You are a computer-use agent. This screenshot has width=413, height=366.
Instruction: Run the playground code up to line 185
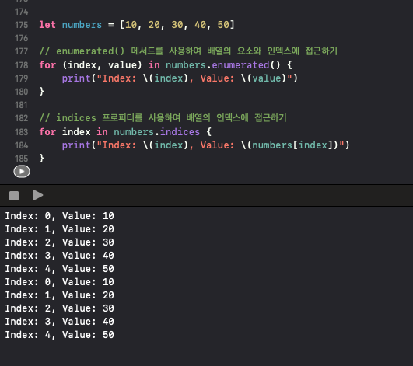point(22,172)
